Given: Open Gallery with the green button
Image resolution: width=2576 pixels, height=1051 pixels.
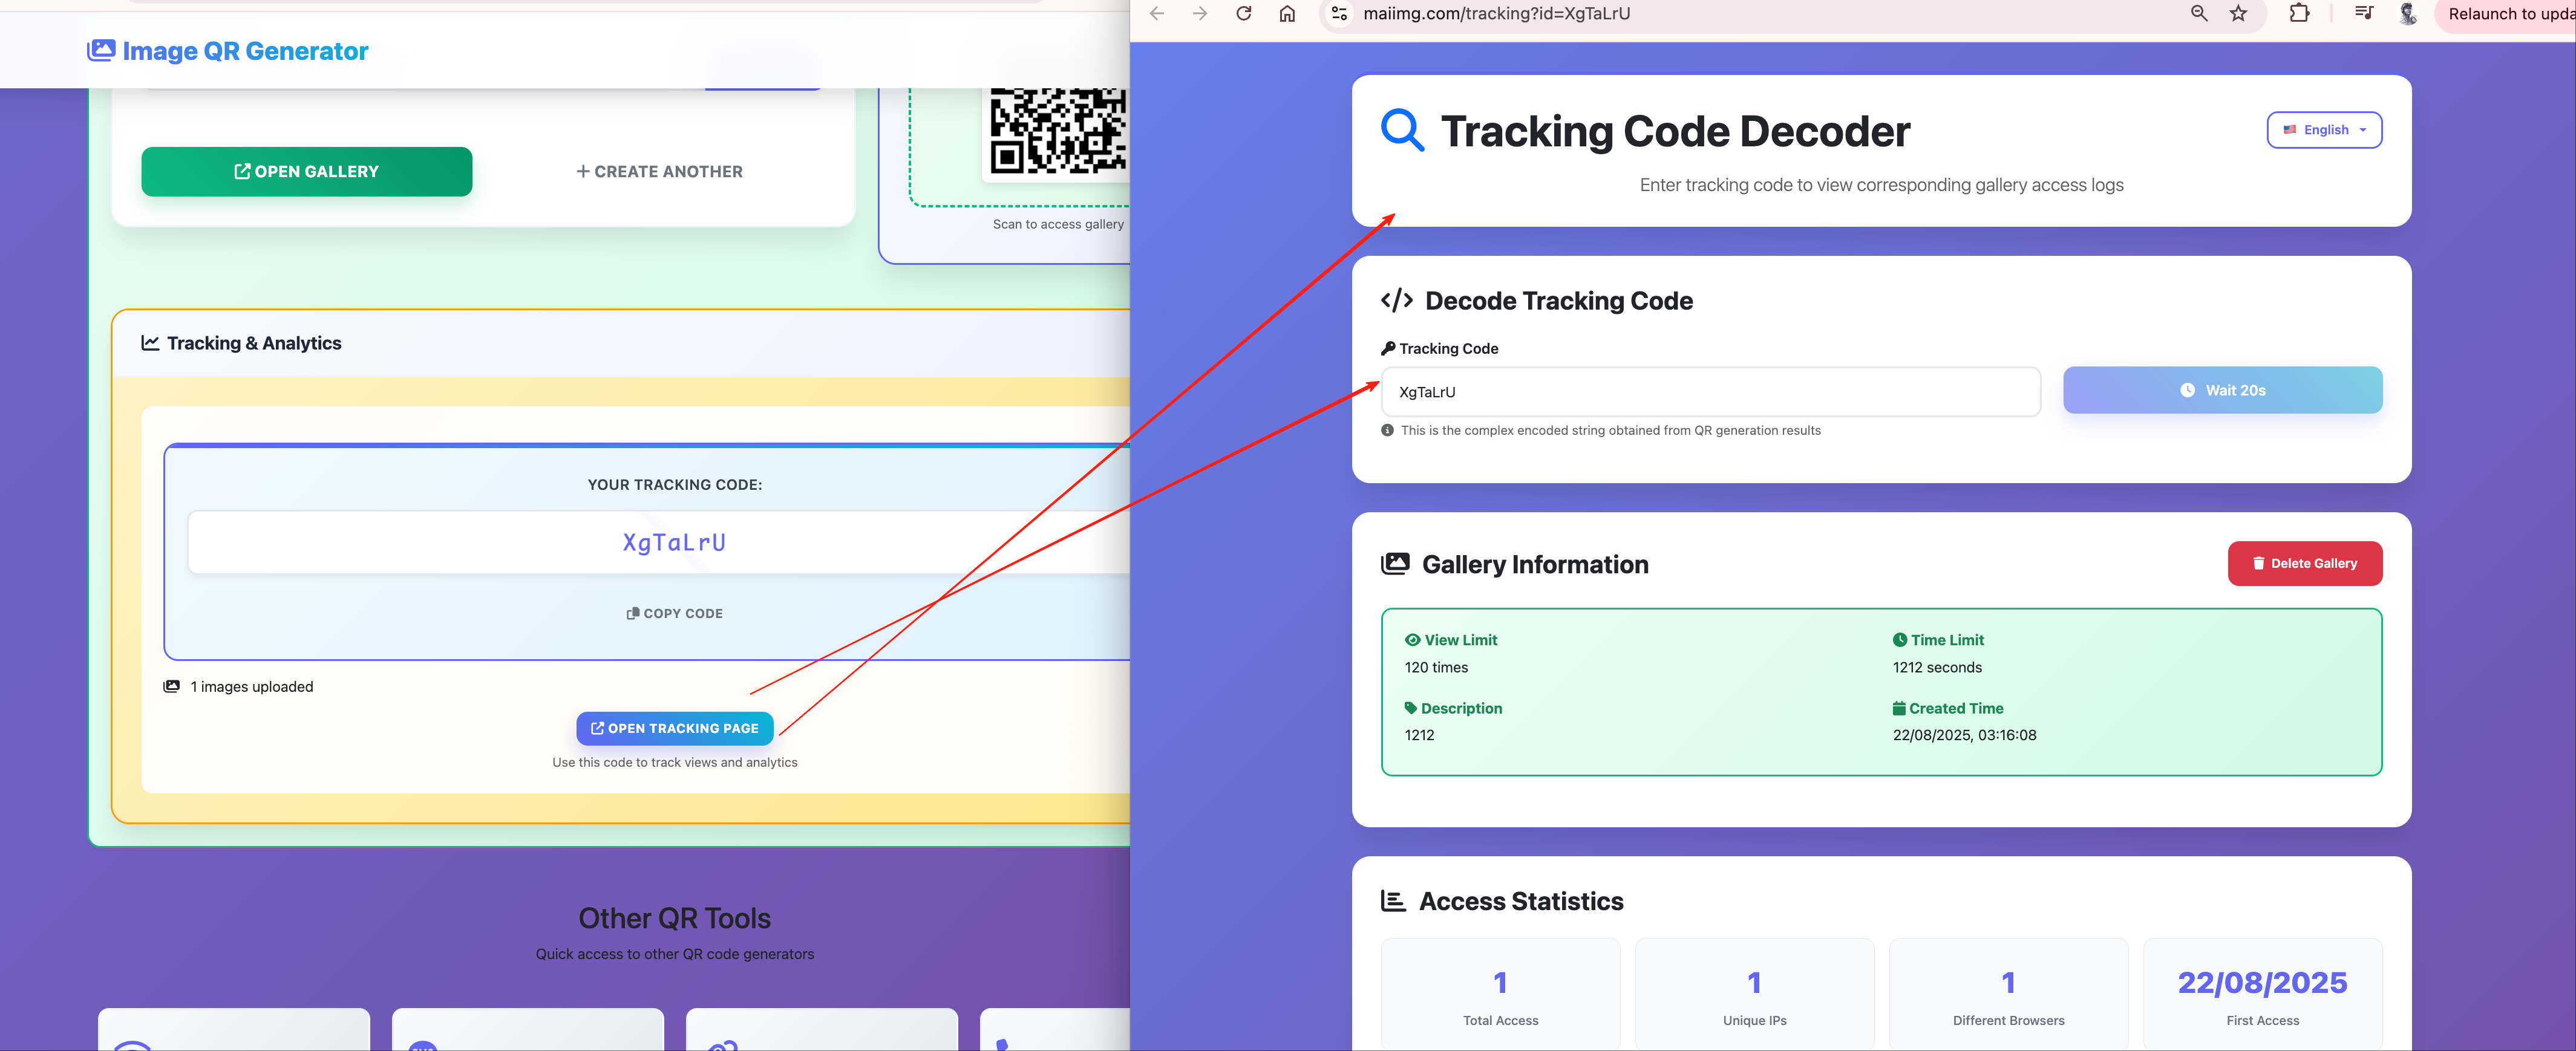Looking at the screenshot, I should pos(306,171).
